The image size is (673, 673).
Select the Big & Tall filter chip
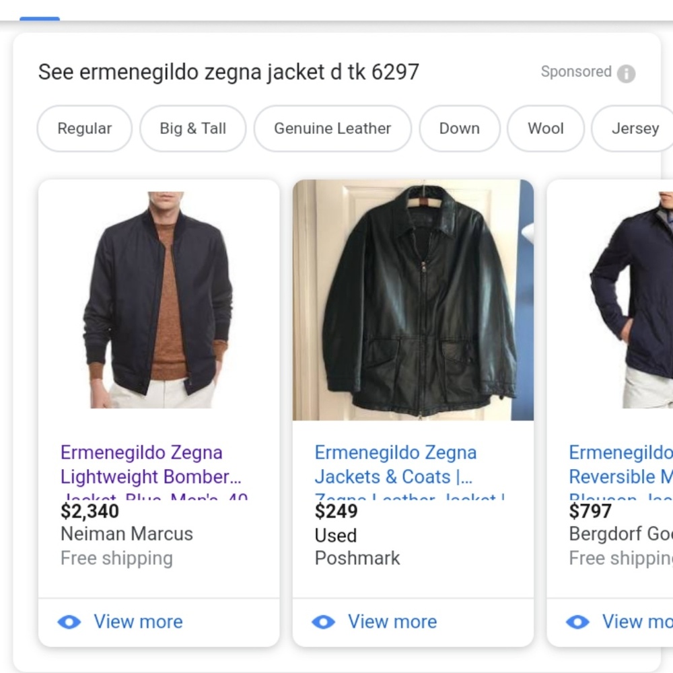pyautogui.click(x=192, y=128)
